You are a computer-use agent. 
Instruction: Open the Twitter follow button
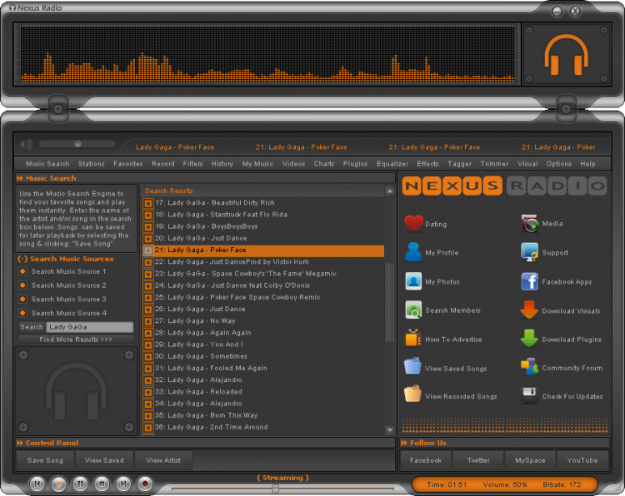[x=478, y=460]
